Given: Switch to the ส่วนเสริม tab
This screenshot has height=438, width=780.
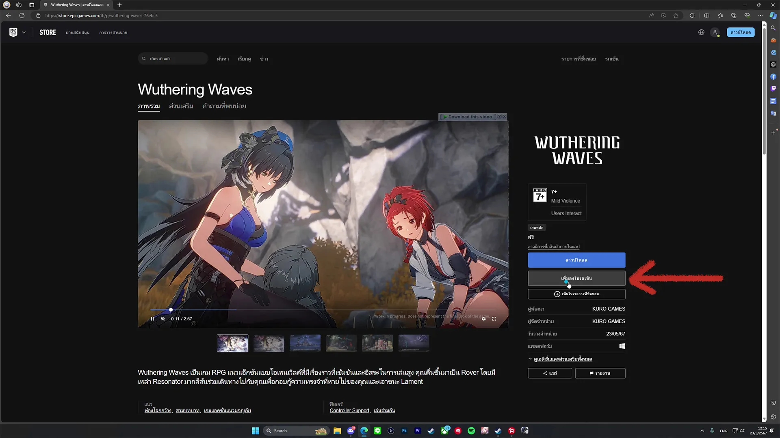Looking at the screenshot, I should point(181,106).
